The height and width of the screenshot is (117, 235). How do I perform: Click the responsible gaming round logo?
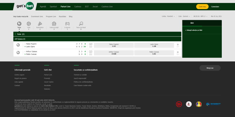click(x=189, y=104)
